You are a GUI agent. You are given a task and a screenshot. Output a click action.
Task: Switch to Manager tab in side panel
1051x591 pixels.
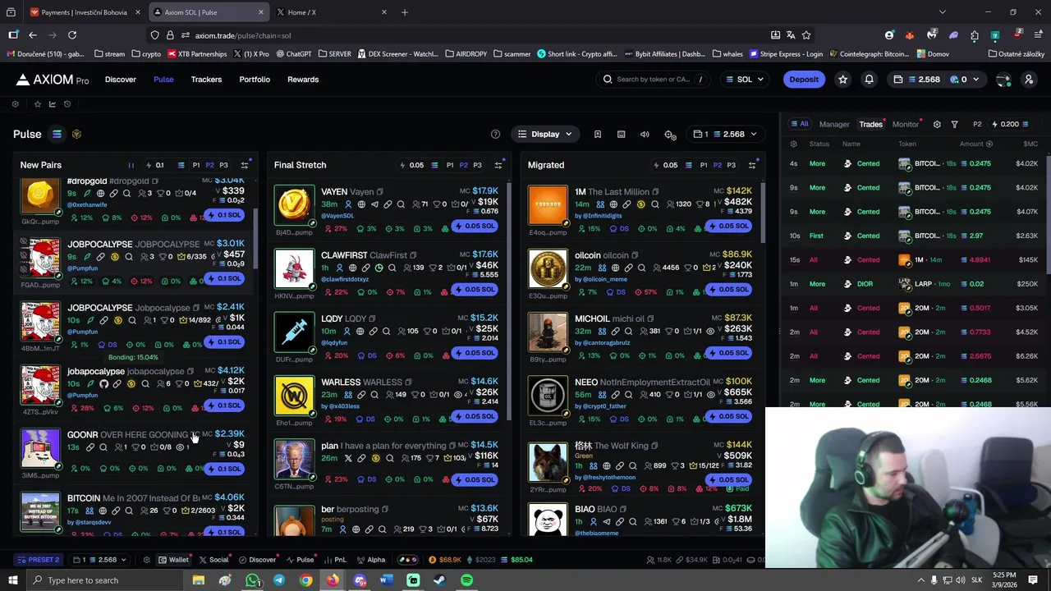(834, 125)
